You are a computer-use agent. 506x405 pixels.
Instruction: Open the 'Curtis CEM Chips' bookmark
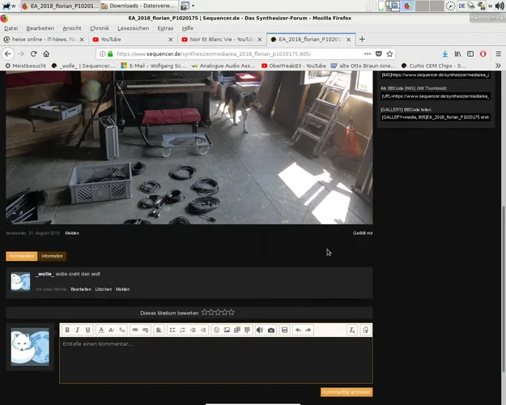click(434, 66)
